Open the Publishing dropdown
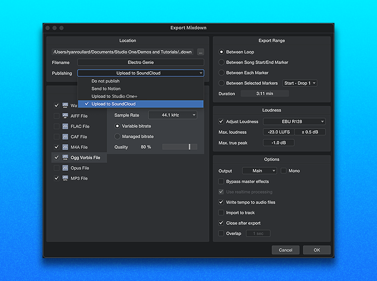 pyautogui.click(x=141, y=73)
